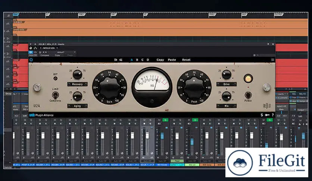Toggle the plugin bypass power icon
The width and height of the screenshot is (312, 181).
pyautogui.click(x=31, y=59)
